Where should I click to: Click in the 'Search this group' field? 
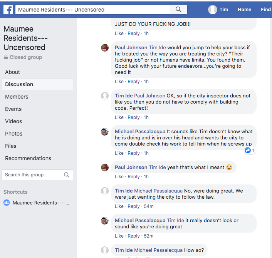(33, 175)
